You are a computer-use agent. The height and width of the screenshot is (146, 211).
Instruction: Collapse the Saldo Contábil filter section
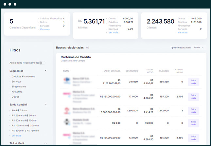[45, 105]
